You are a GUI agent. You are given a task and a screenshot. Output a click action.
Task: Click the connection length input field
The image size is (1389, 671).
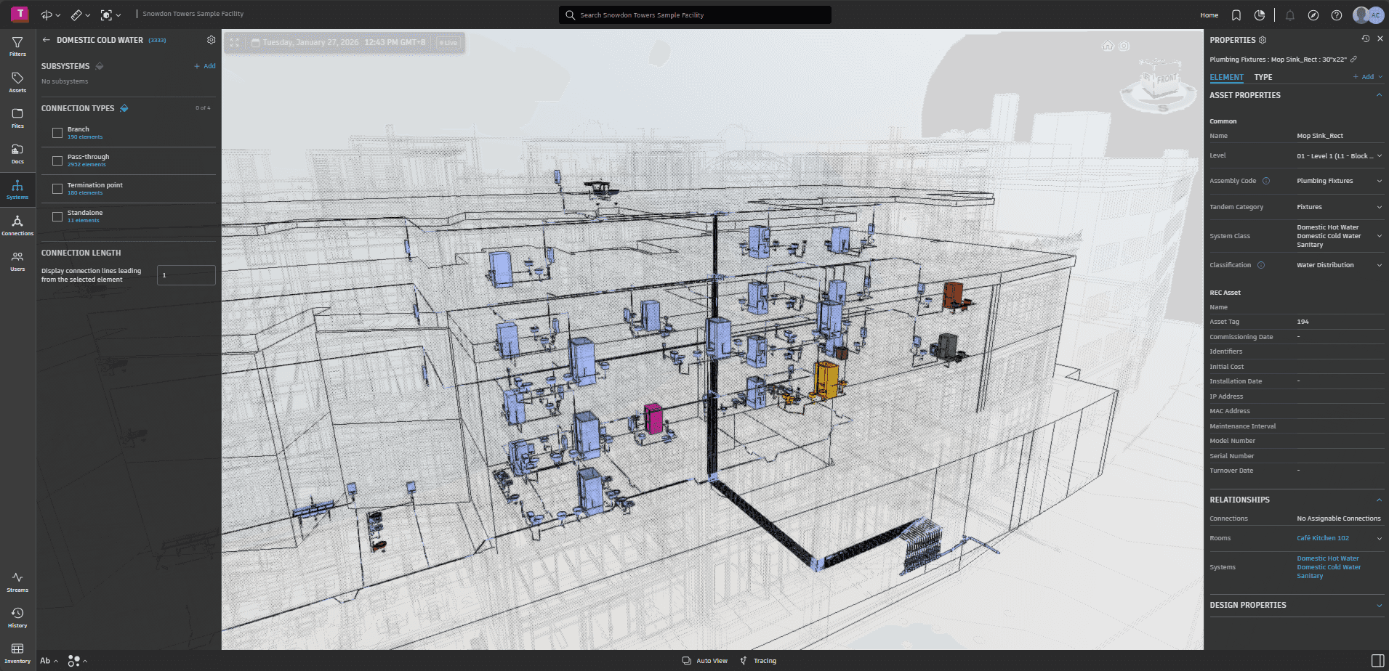click(x=186, y=275)
